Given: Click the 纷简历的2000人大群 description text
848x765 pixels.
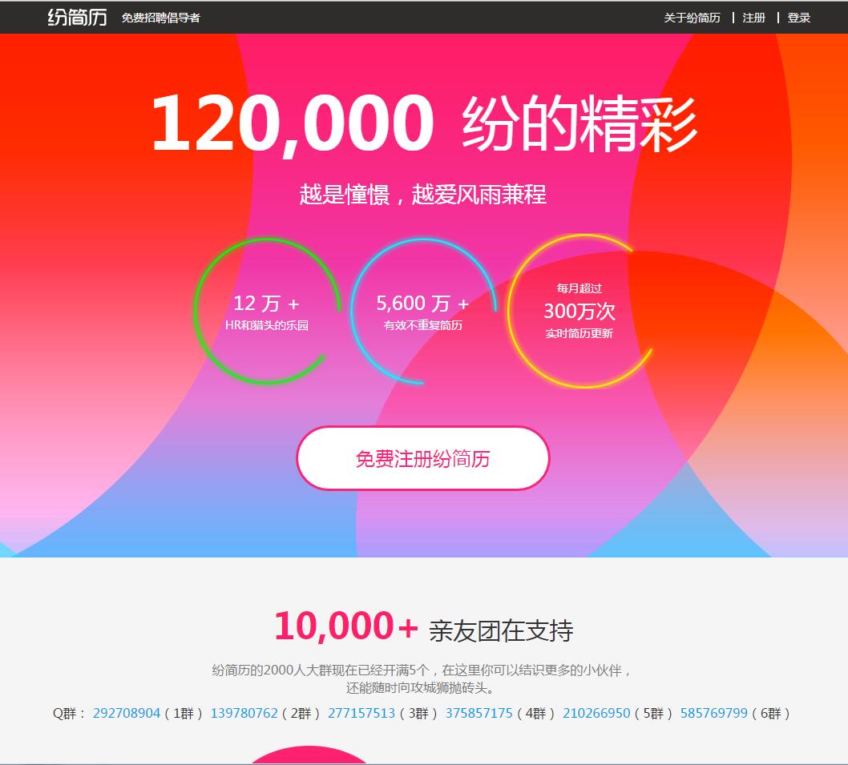Looking at the screenshot, I should 422,679.
